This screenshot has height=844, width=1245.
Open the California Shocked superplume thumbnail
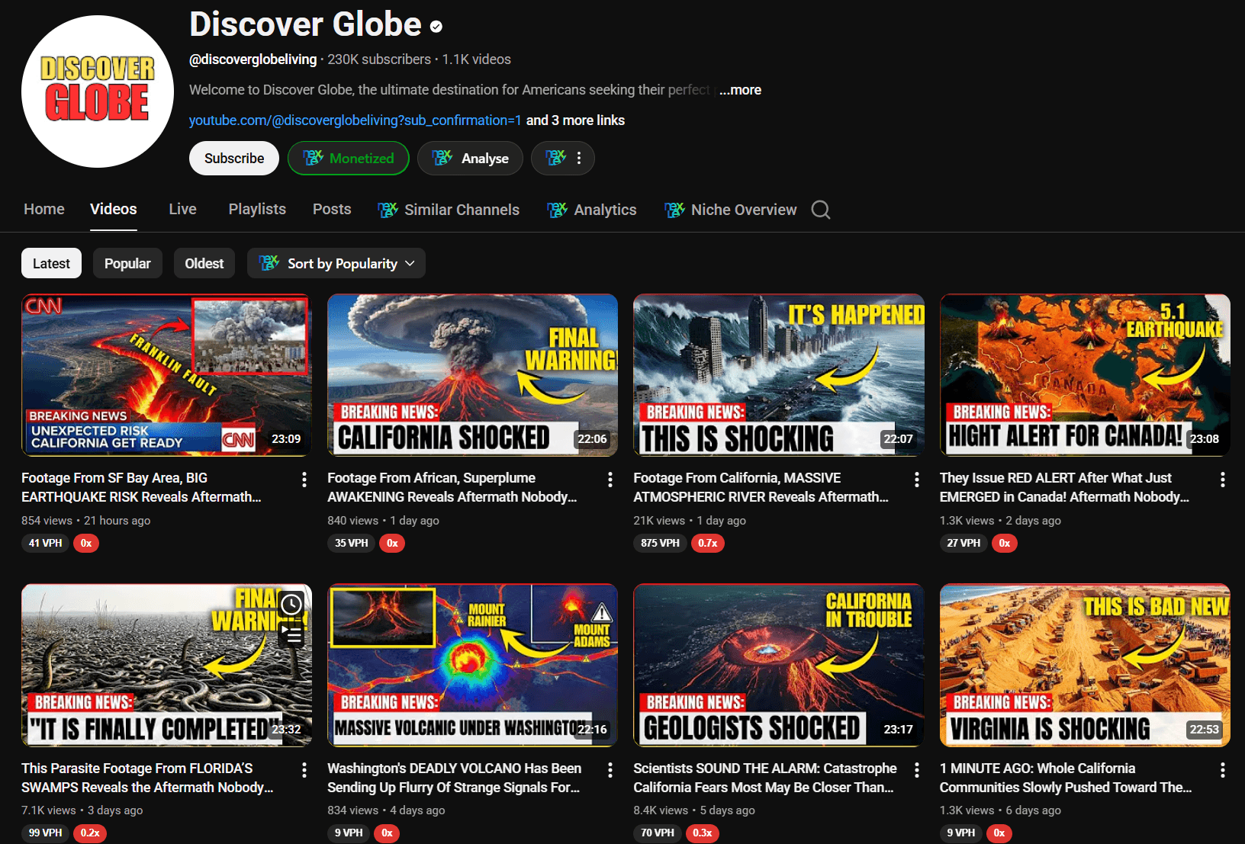(472, 375)
